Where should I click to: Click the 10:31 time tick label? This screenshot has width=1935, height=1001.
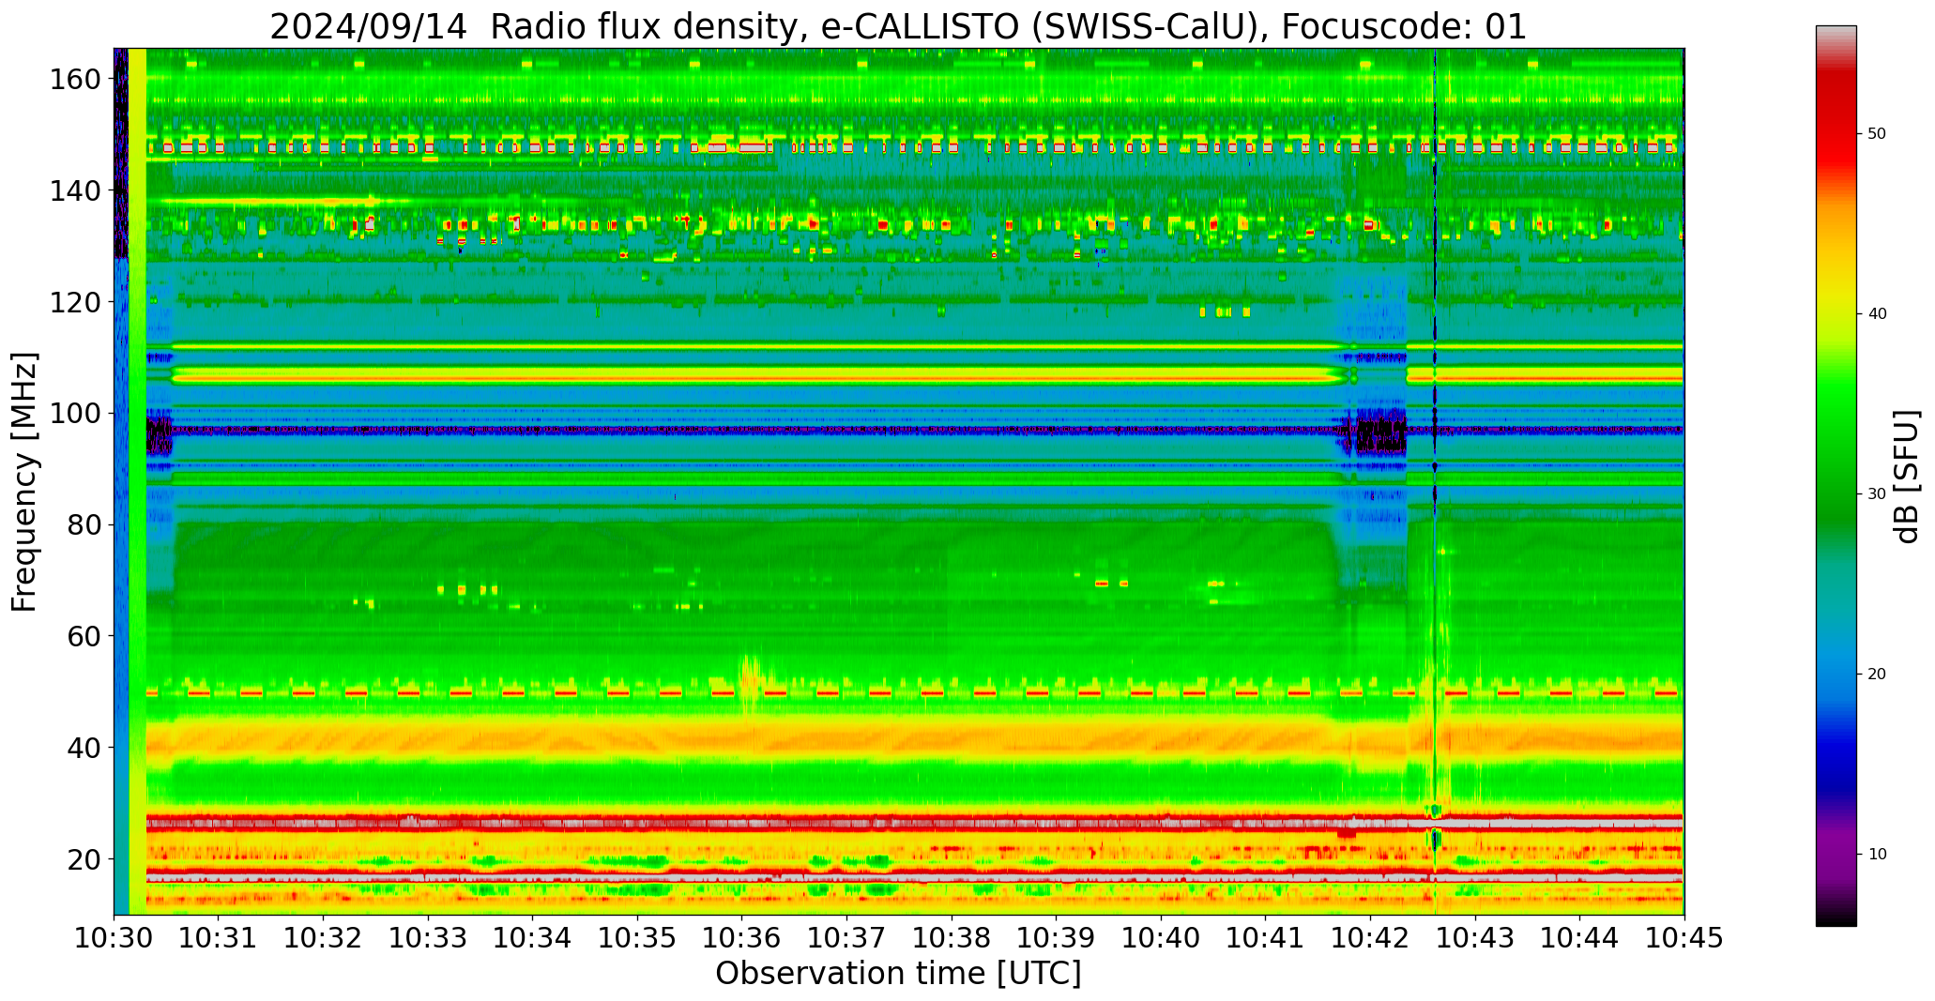[219, 938]
